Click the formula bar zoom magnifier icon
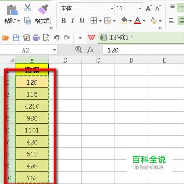Viewport: 184px width, 184px height. 79,50
